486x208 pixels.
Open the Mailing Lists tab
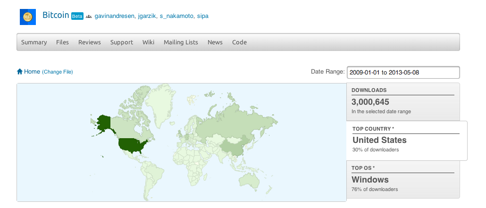(181, 42)
